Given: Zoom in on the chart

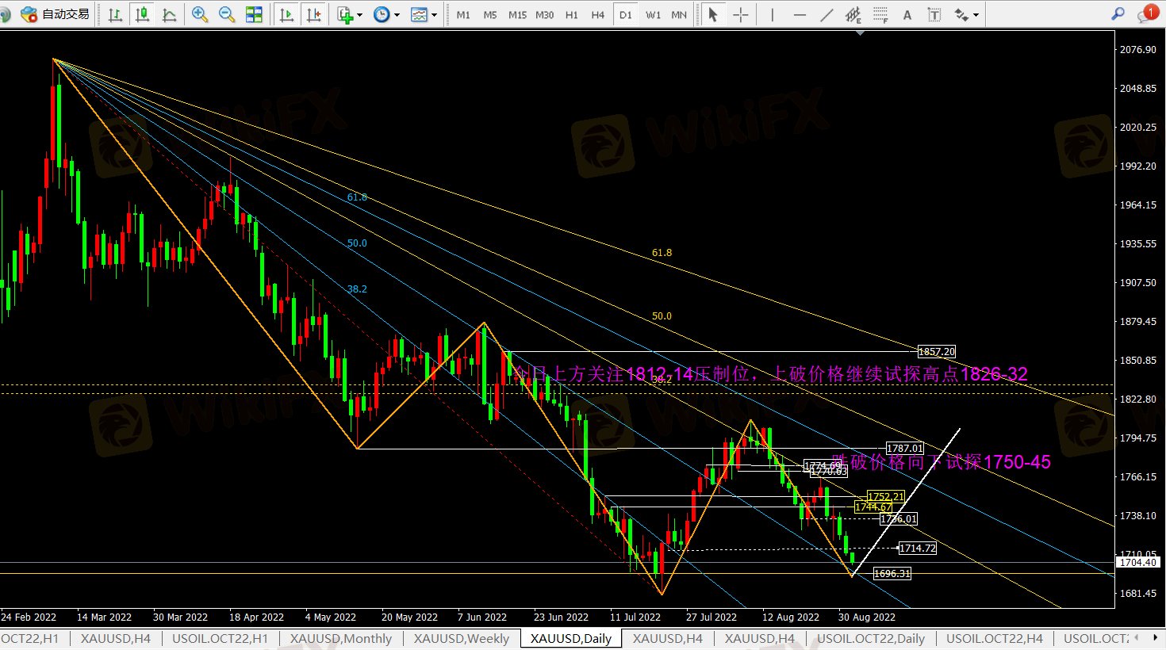Looking at the screenshot, I should pyautogui.click(x=200, y=14).
